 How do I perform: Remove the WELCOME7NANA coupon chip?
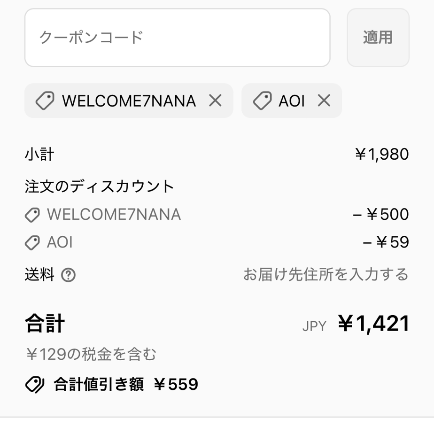point(215,101)
